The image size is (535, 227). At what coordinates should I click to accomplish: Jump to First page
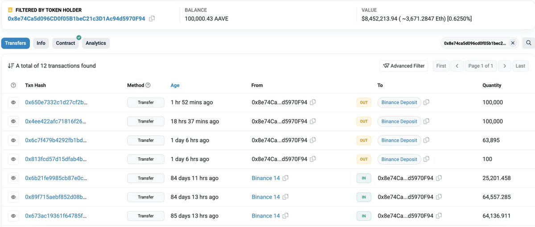441,66
